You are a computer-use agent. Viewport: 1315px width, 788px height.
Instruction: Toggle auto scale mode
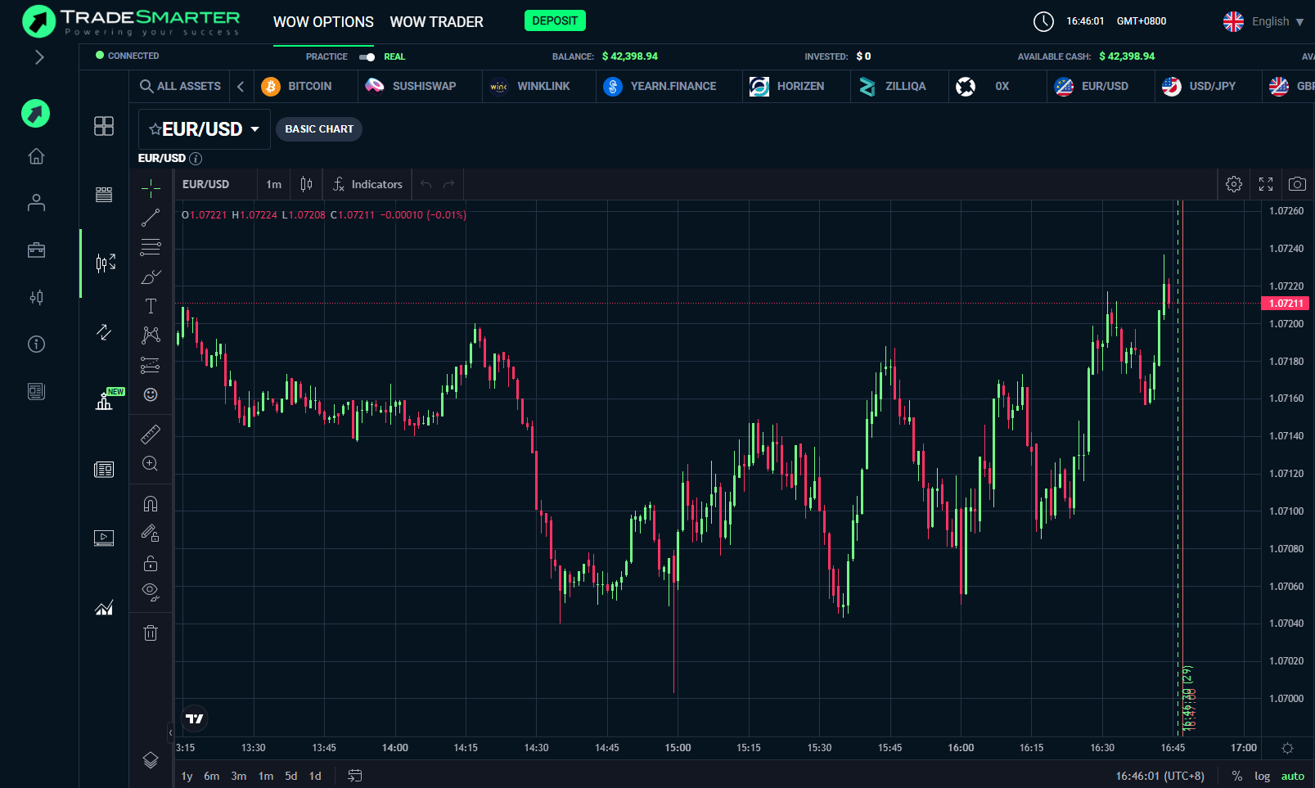[1293, 776]
